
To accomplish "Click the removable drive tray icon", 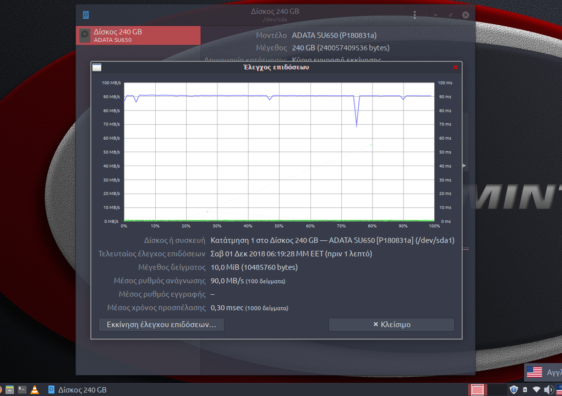I will 525,389.
